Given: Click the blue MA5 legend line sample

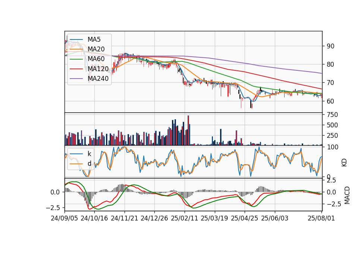Looking at the screenshot, I should tap(76, 39).
